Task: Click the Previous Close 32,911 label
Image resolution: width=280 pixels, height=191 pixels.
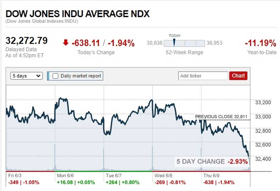Action: click(x=222, y=116)
